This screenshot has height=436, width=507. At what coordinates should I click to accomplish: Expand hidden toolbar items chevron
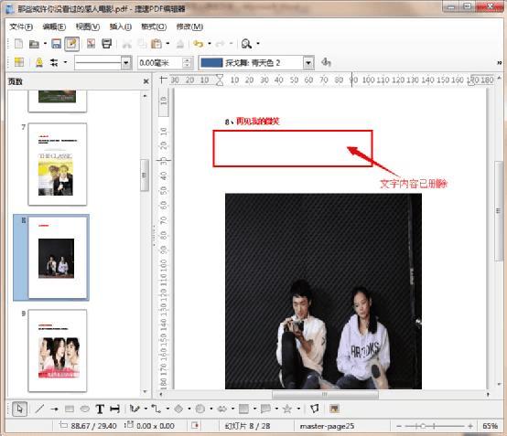(500, 63)
